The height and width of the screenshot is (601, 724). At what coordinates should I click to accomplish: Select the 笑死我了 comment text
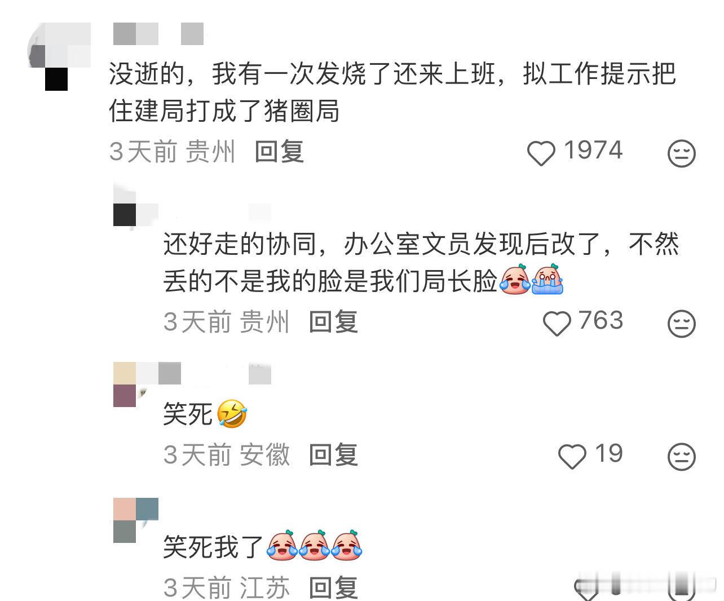click(x=263, y=546)
